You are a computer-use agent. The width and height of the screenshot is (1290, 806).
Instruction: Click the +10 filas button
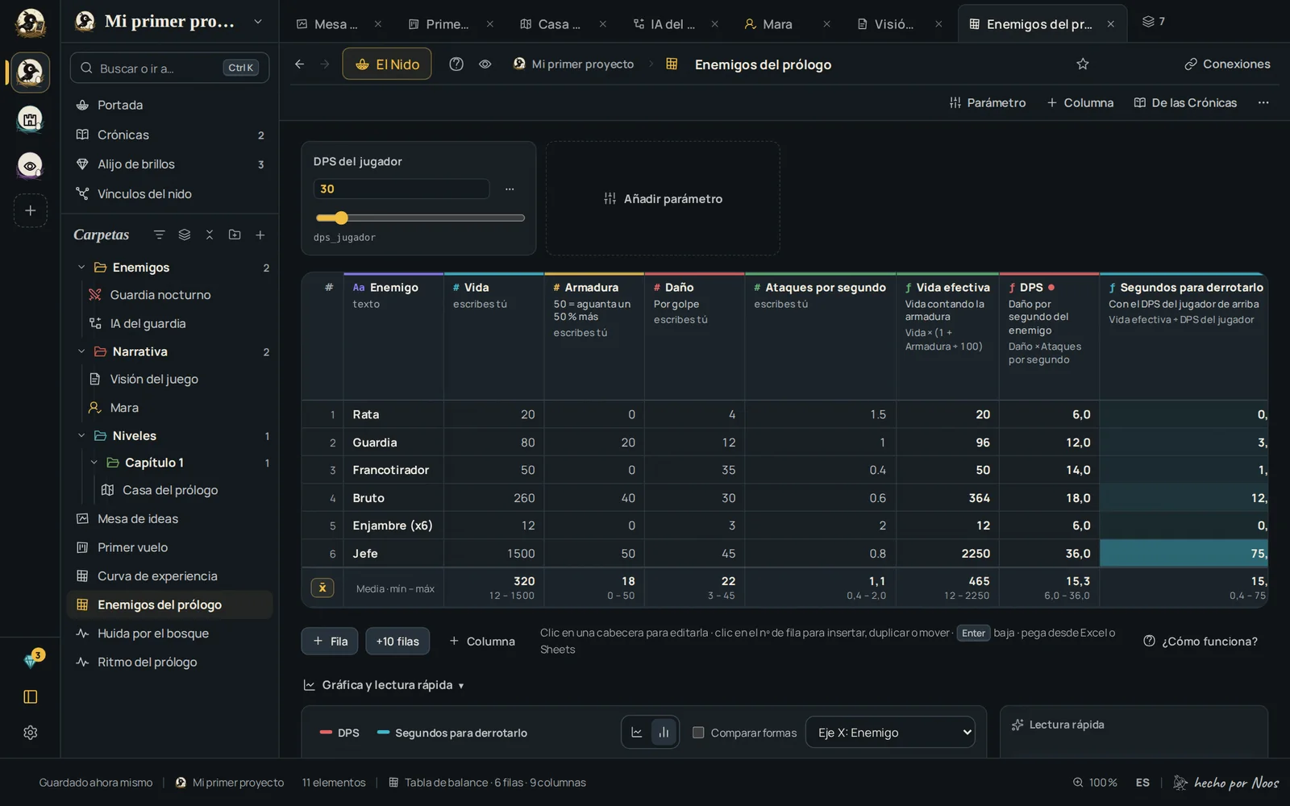point(397,642)
